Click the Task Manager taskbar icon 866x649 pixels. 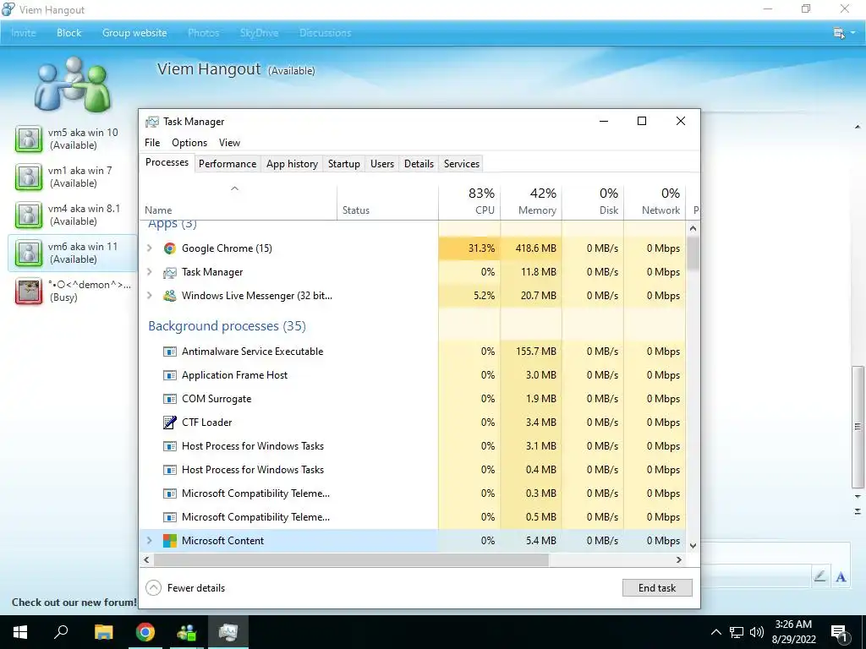coord(227,632)
